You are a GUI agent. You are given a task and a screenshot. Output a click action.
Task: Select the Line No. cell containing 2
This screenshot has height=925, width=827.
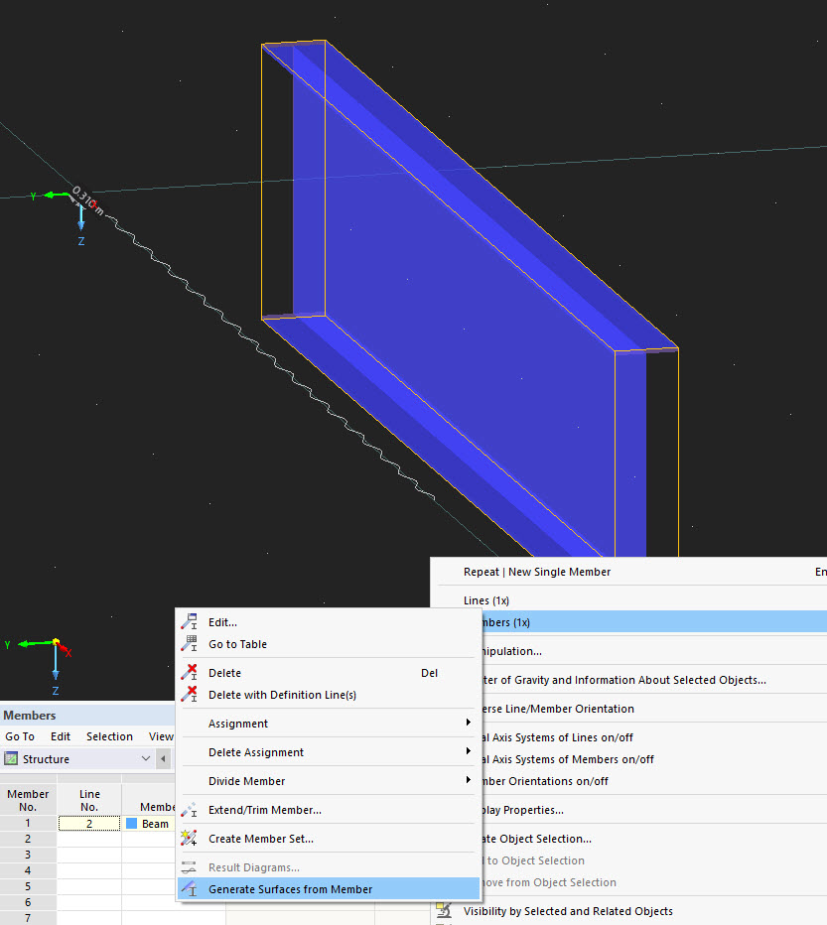pos(88,823)
